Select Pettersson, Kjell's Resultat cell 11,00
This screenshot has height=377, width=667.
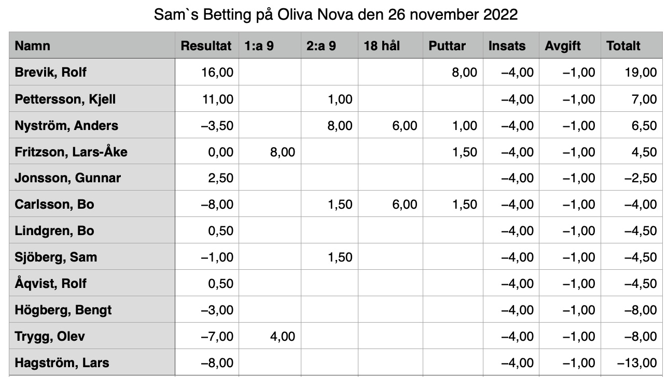(207, 99)
